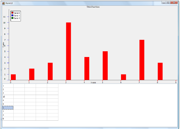Click the Y-axis label on the left

tap(3, 45)
